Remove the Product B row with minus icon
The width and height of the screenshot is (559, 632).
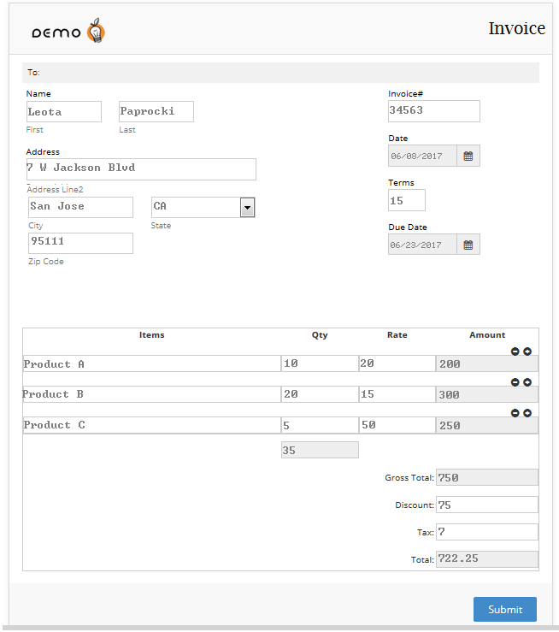coord(515,382)
